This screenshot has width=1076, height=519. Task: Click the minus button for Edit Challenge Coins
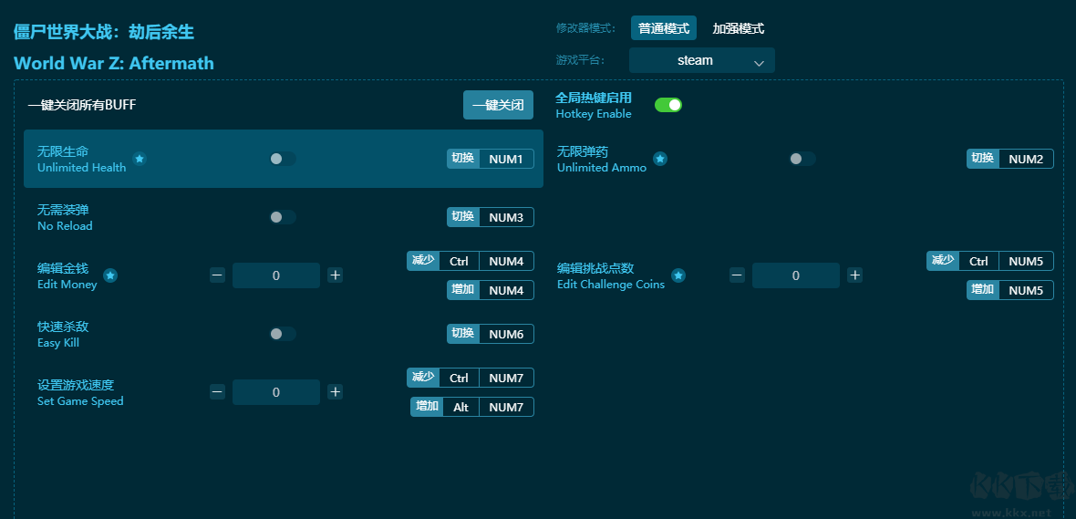[x=737, y=275]
